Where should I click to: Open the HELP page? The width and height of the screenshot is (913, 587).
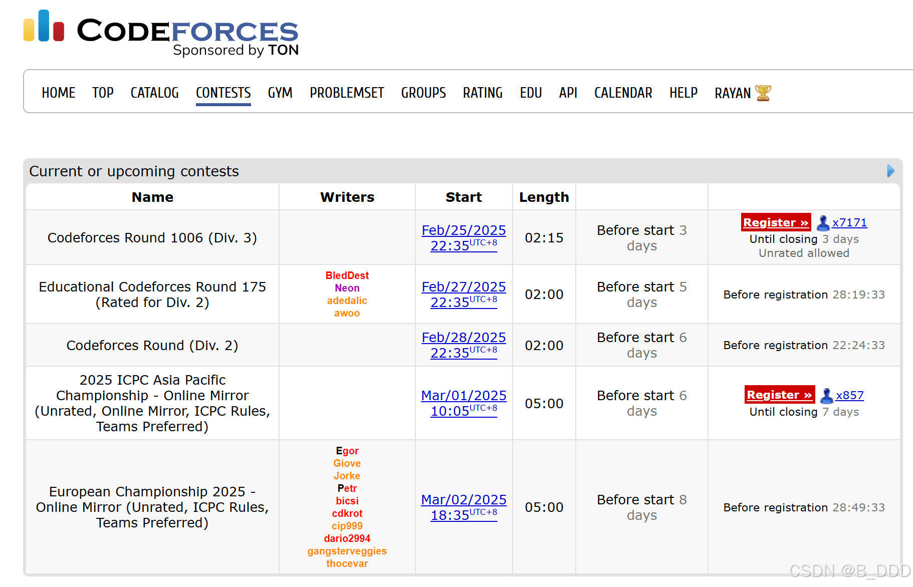tap(683, 93)
